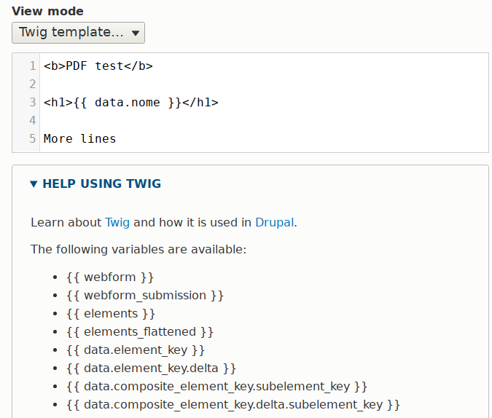
Task: Click the elements variable entry
Action: tap(111, 314)
